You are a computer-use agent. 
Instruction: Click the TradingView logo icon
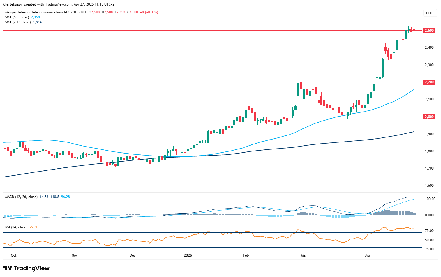coord(8,268)
